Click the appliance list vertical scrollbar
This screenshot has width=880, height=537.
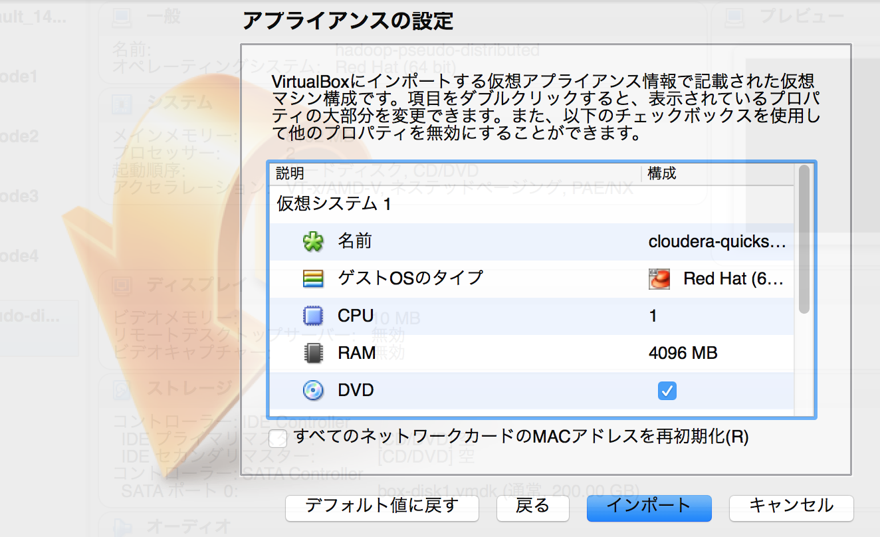pyautogui.click(x=804, y=239)
